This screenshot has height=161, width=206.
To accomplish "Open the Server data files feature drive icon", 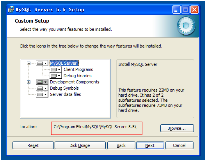I will (42, 94).
